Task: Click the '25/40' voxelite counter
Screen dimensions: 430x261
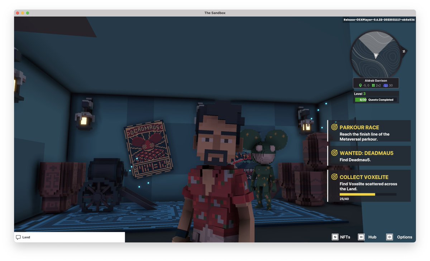Action: (344, 199)
